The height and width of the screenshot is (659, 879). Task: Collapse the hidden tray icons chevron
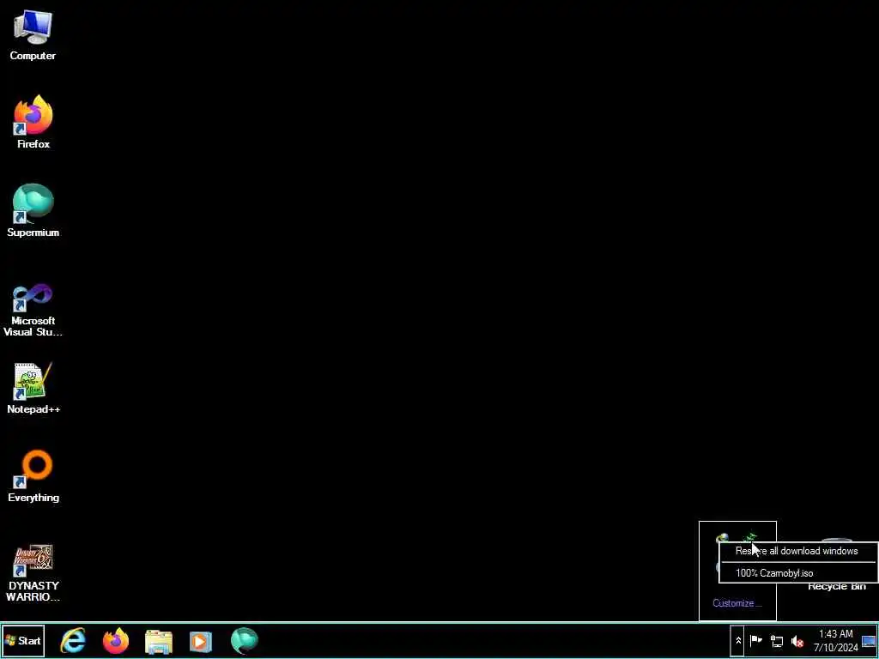click(x=737, y=640)
